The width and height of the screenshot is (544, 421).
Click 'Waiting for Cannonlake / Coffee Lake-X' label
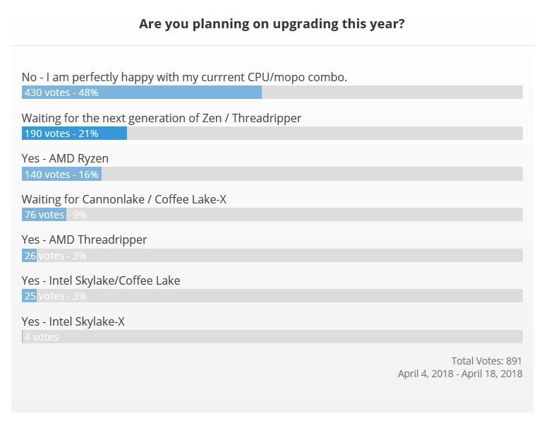tap(124, 199)
